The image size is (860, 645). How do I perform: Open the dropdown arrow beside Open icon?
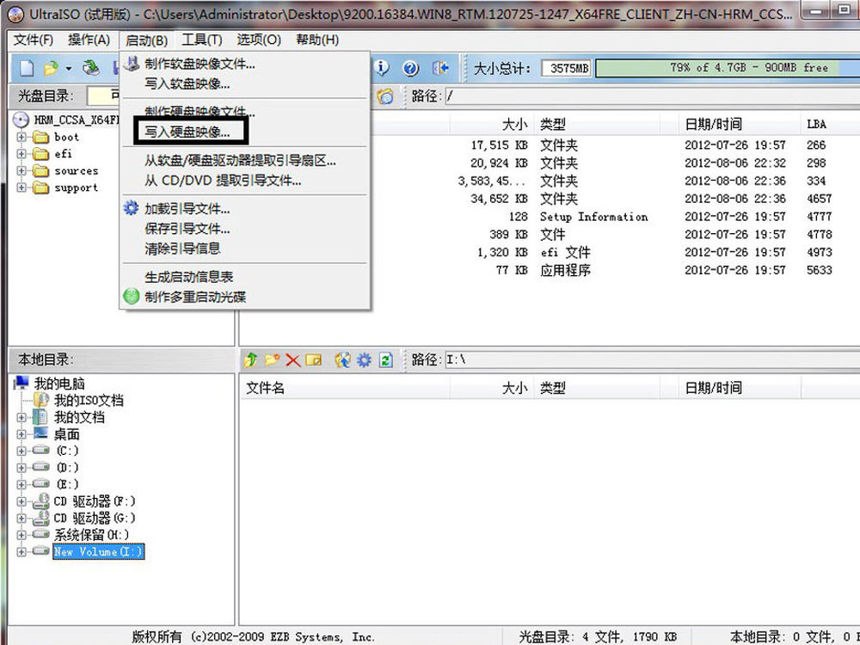(68, 68)
